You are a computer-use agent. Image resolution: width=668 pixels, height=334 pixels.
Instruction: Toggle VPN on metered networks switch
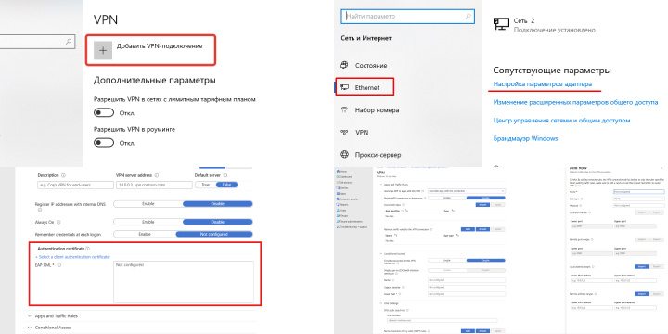(104, 113)
